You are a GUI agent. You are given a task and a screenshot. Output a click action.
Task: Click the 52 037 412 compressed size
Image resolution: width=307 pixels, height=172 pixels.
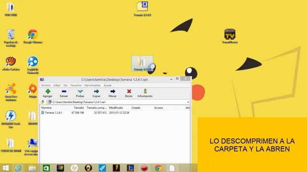click(x=100, y=113)
